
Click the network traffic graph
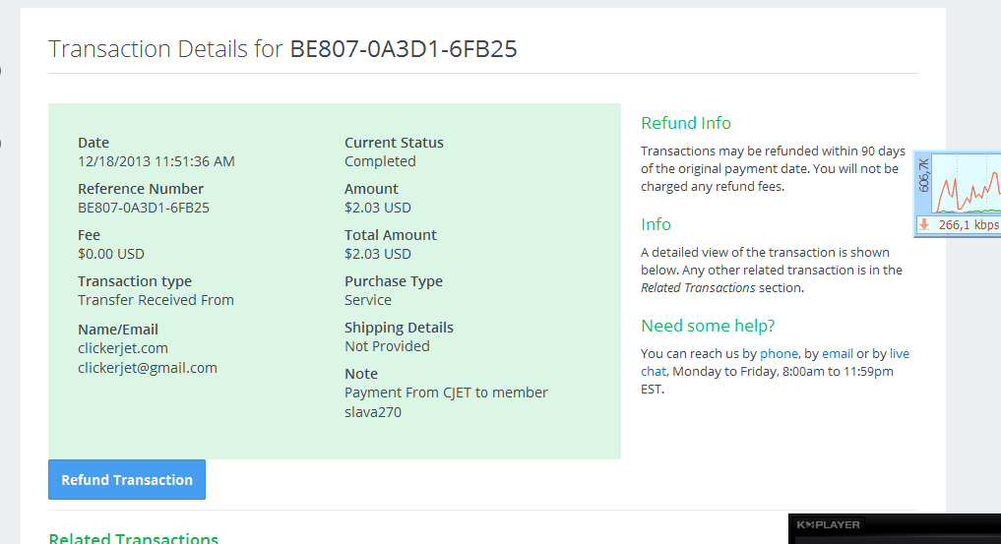point(967,183)
